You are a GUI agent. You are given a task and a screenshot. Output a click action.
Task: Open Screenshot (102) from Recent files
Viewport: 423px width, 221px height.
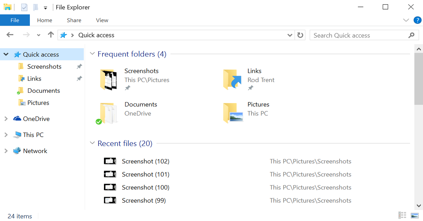[x=146, y=161]
